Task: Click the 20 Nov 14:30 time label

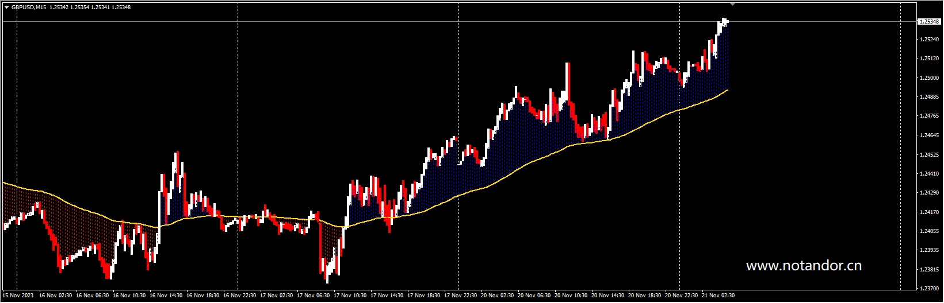Action: [608, 296]
